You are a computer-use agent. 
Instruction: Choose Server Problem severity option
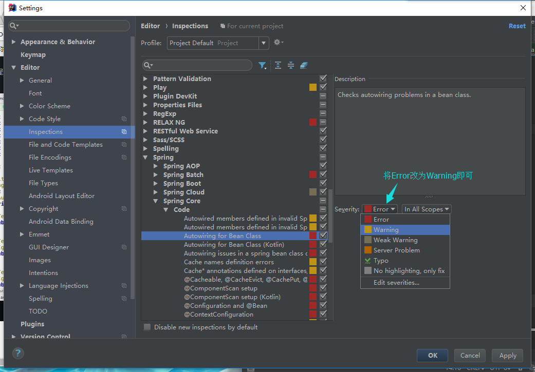point(405,250)
